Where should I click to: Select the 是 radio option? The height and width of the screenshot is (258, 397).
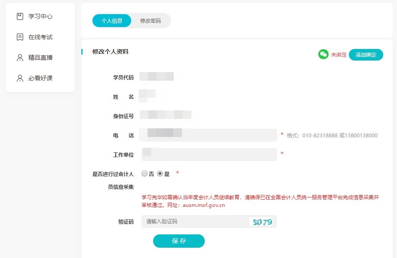pos(160,173)
